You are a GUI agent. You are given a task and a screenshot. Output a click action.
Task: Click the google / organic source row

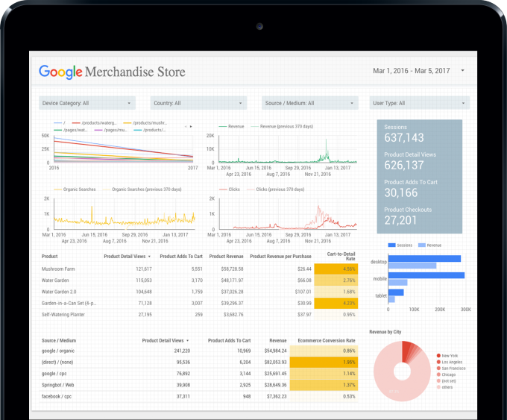[198, 351]
